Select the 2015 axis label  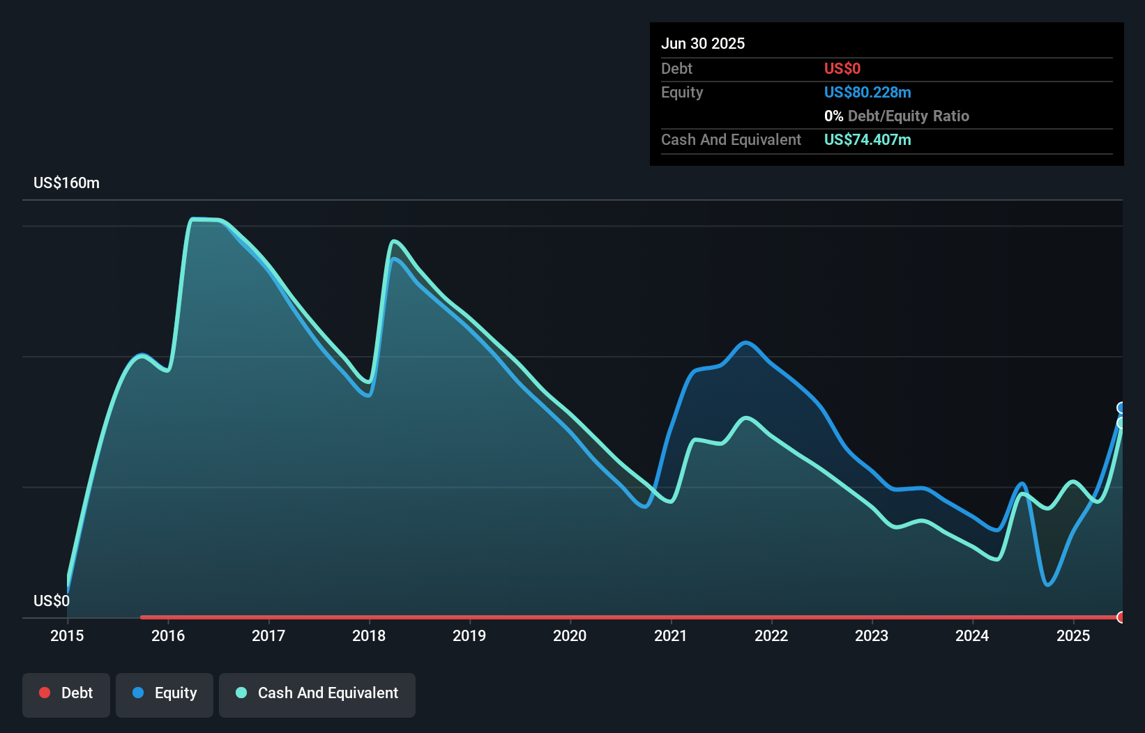coord(66,635)
